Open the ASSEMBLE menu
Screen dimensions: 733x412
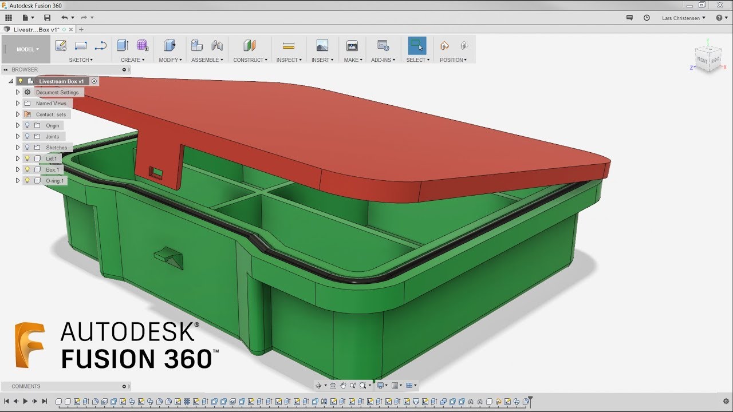pos(207,60)
